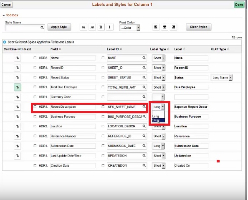
Task: Sort by Label ID column header
Action: tap(114, 49)
